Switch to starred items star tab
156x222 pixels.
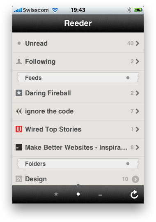56,194
